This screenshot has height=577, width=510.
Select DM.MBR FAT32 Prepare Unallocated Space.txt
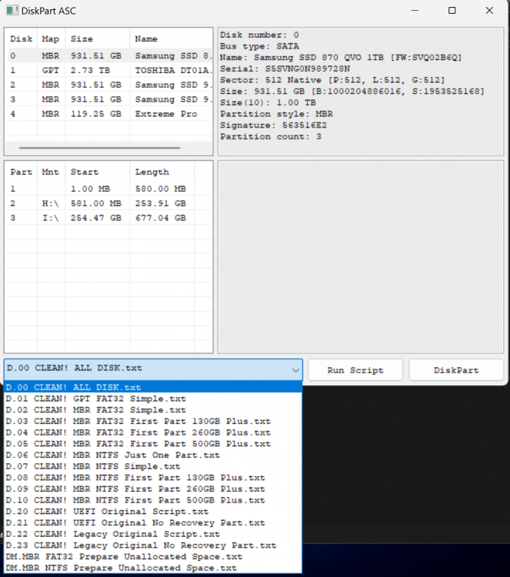tap(153, 557)
